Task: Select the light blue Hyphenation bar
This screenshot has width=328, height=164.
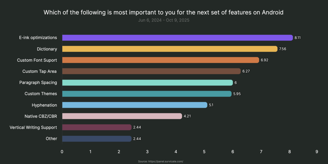Action: point(135,105)
